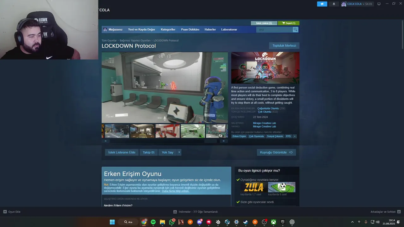This screenshot has width=404, height=227.
Task: Focus the 'ara' search field
Action: point(275,30)
